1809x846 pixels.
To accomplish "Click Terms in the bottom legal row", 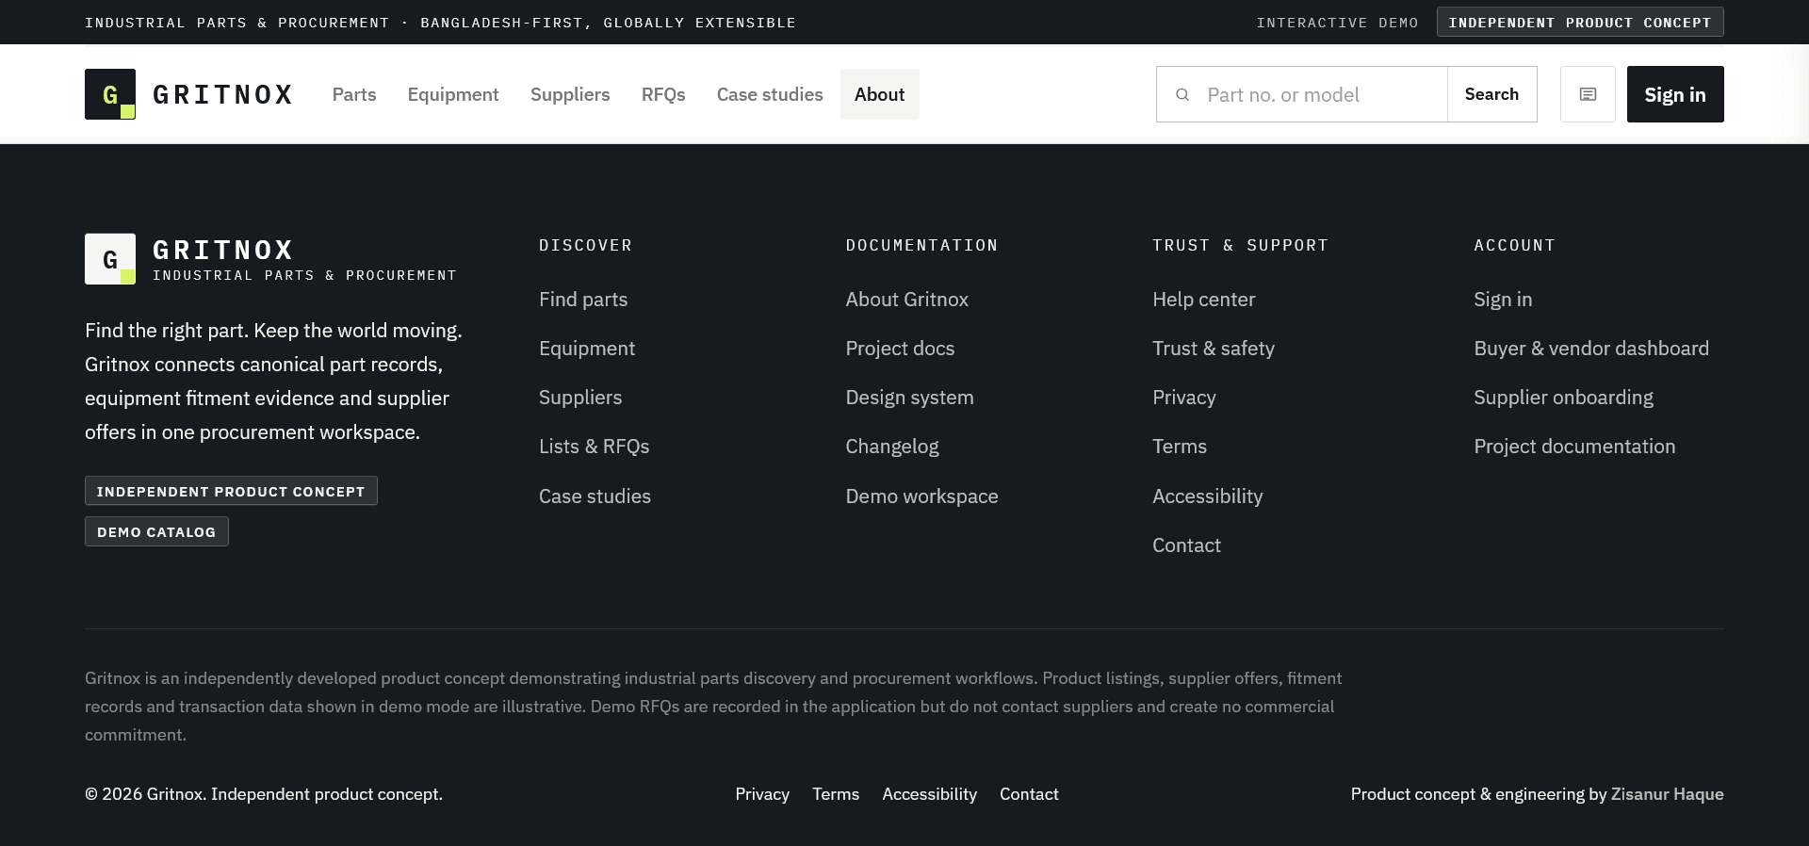I will point(836,794).
